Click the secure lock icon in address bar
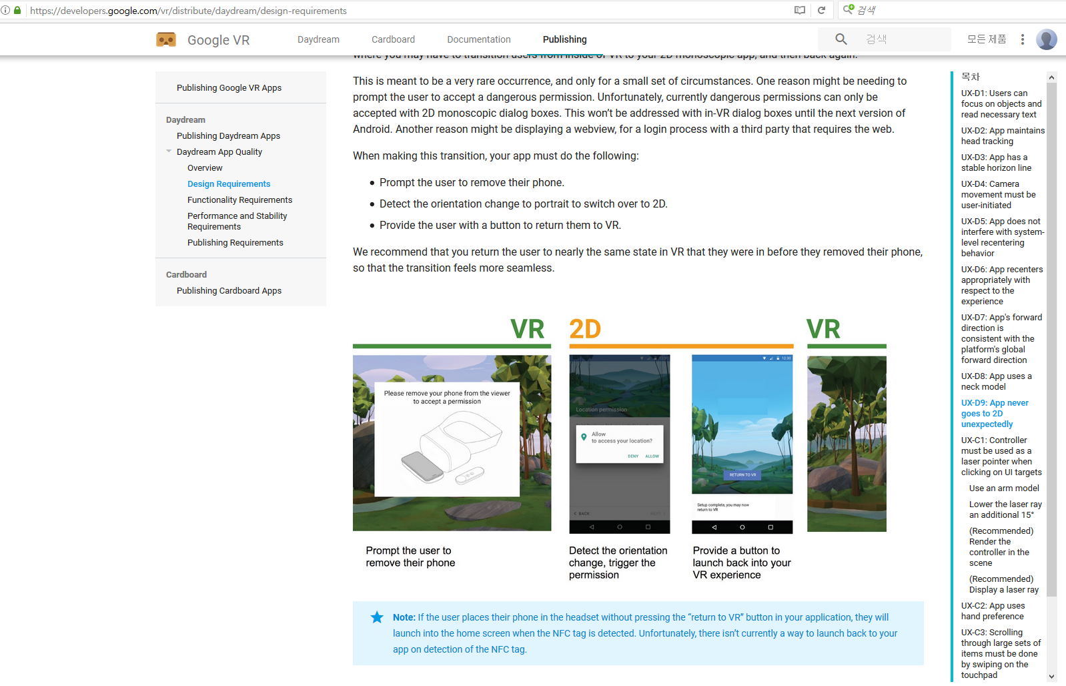The width and height of the screenshot is (1066, 686). [x=17, y=10]
